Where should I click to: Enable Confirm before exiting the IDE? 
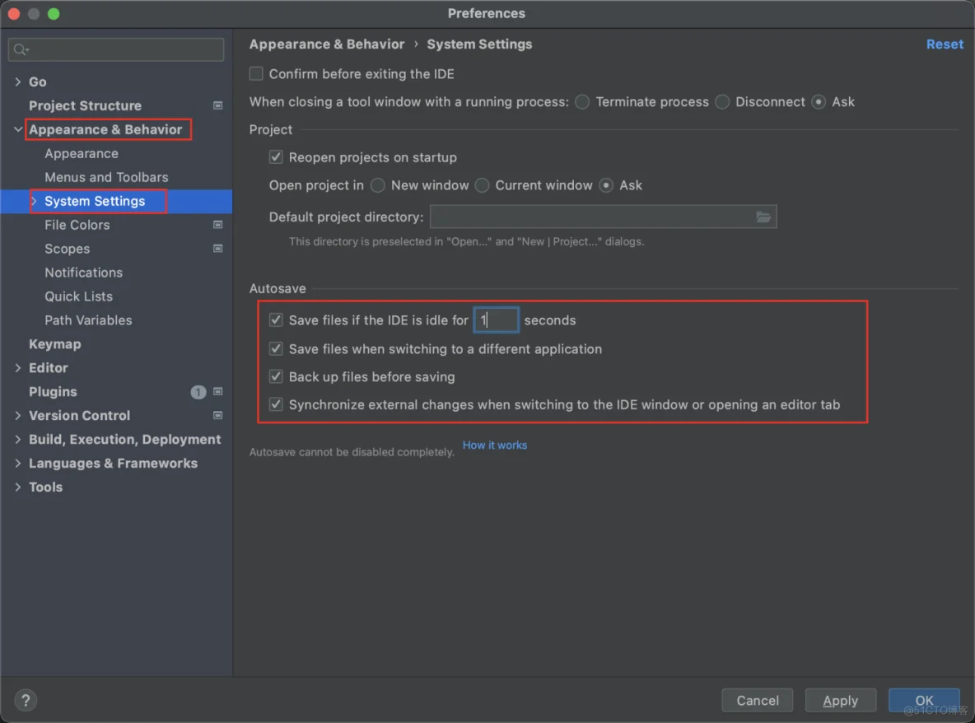pos(257,74)
